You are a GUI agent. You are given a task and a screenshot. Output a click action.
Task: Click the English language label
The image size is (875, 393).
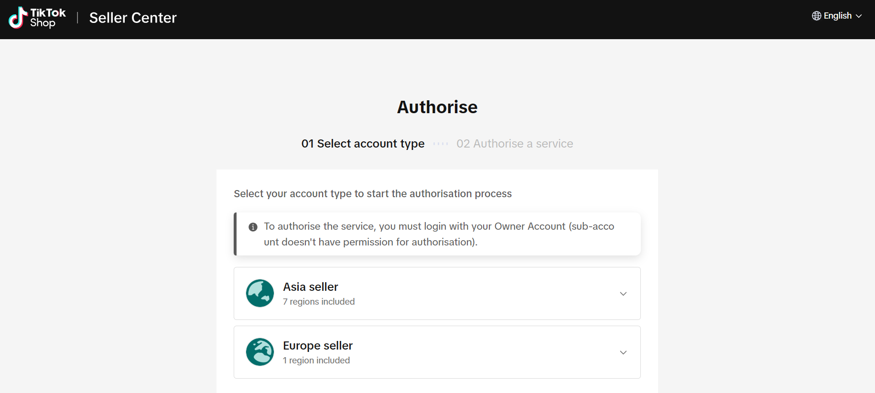(x=837, y=16)
